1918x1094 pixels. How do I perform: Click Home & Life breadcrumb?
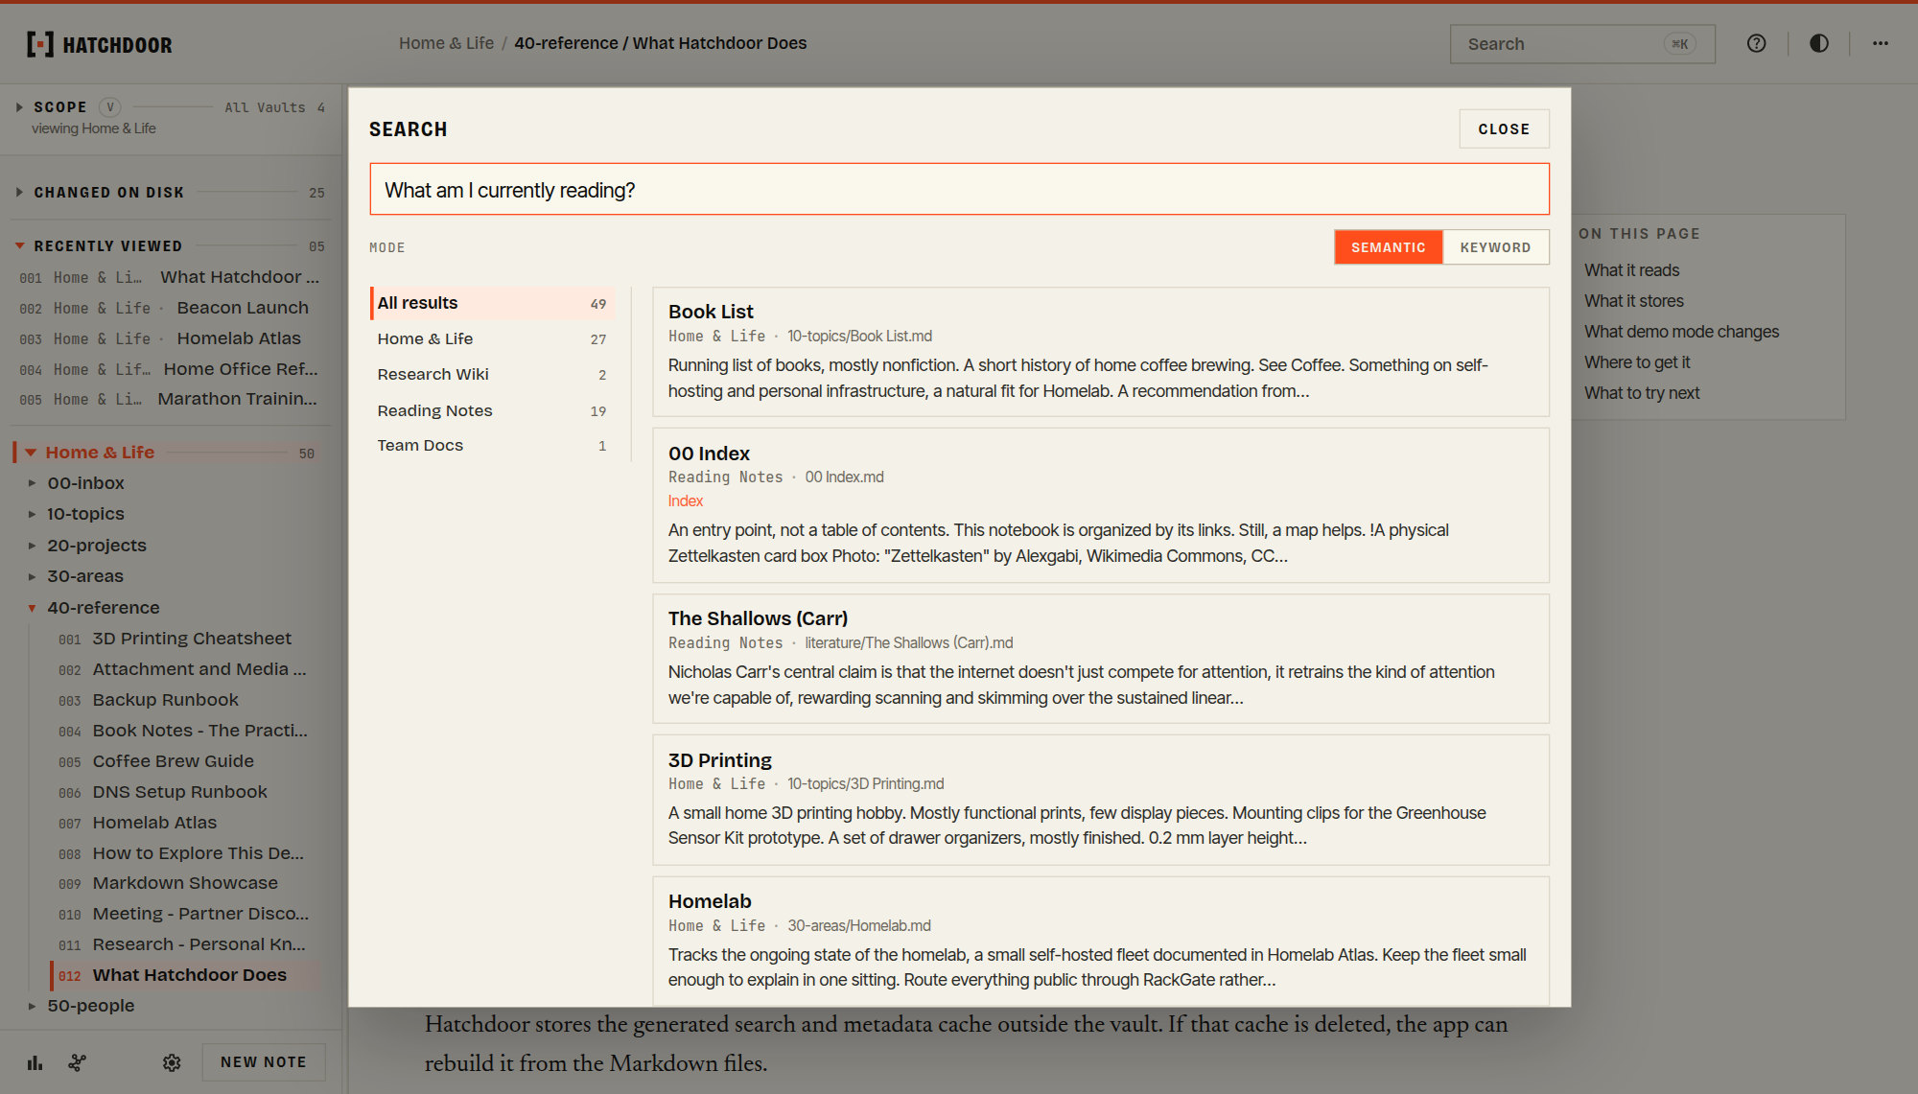tap(446, 43)
